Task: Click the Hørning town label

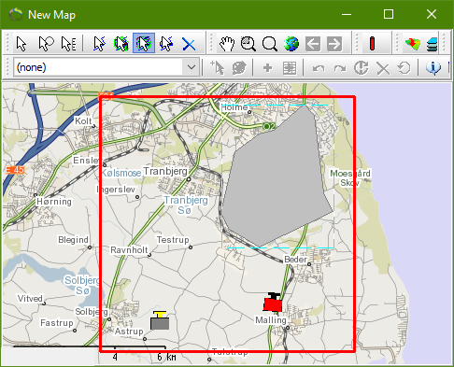Action: 54,202
